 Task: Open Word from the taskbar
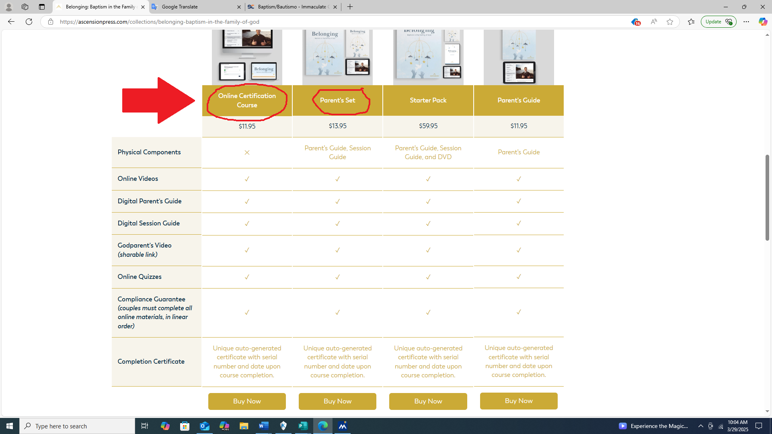[264, 426]
